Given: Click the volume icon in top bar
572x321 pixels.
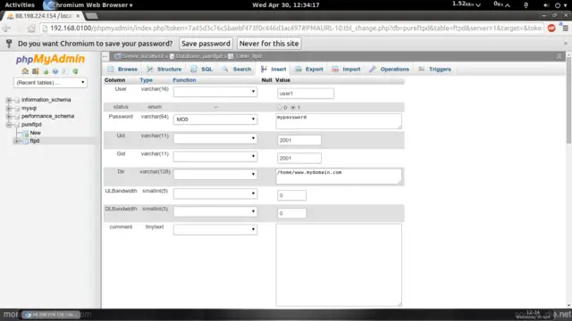Looking at the screenshot, I should click(x=546, y=5).
